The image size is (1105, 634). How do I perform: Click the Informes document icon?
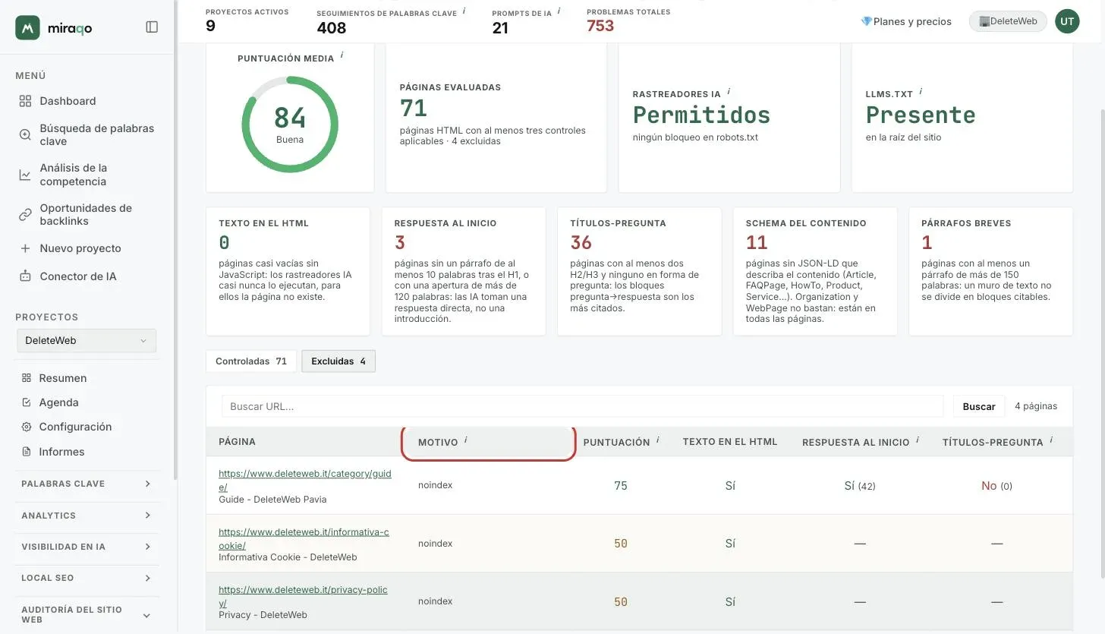coord(27,452)
